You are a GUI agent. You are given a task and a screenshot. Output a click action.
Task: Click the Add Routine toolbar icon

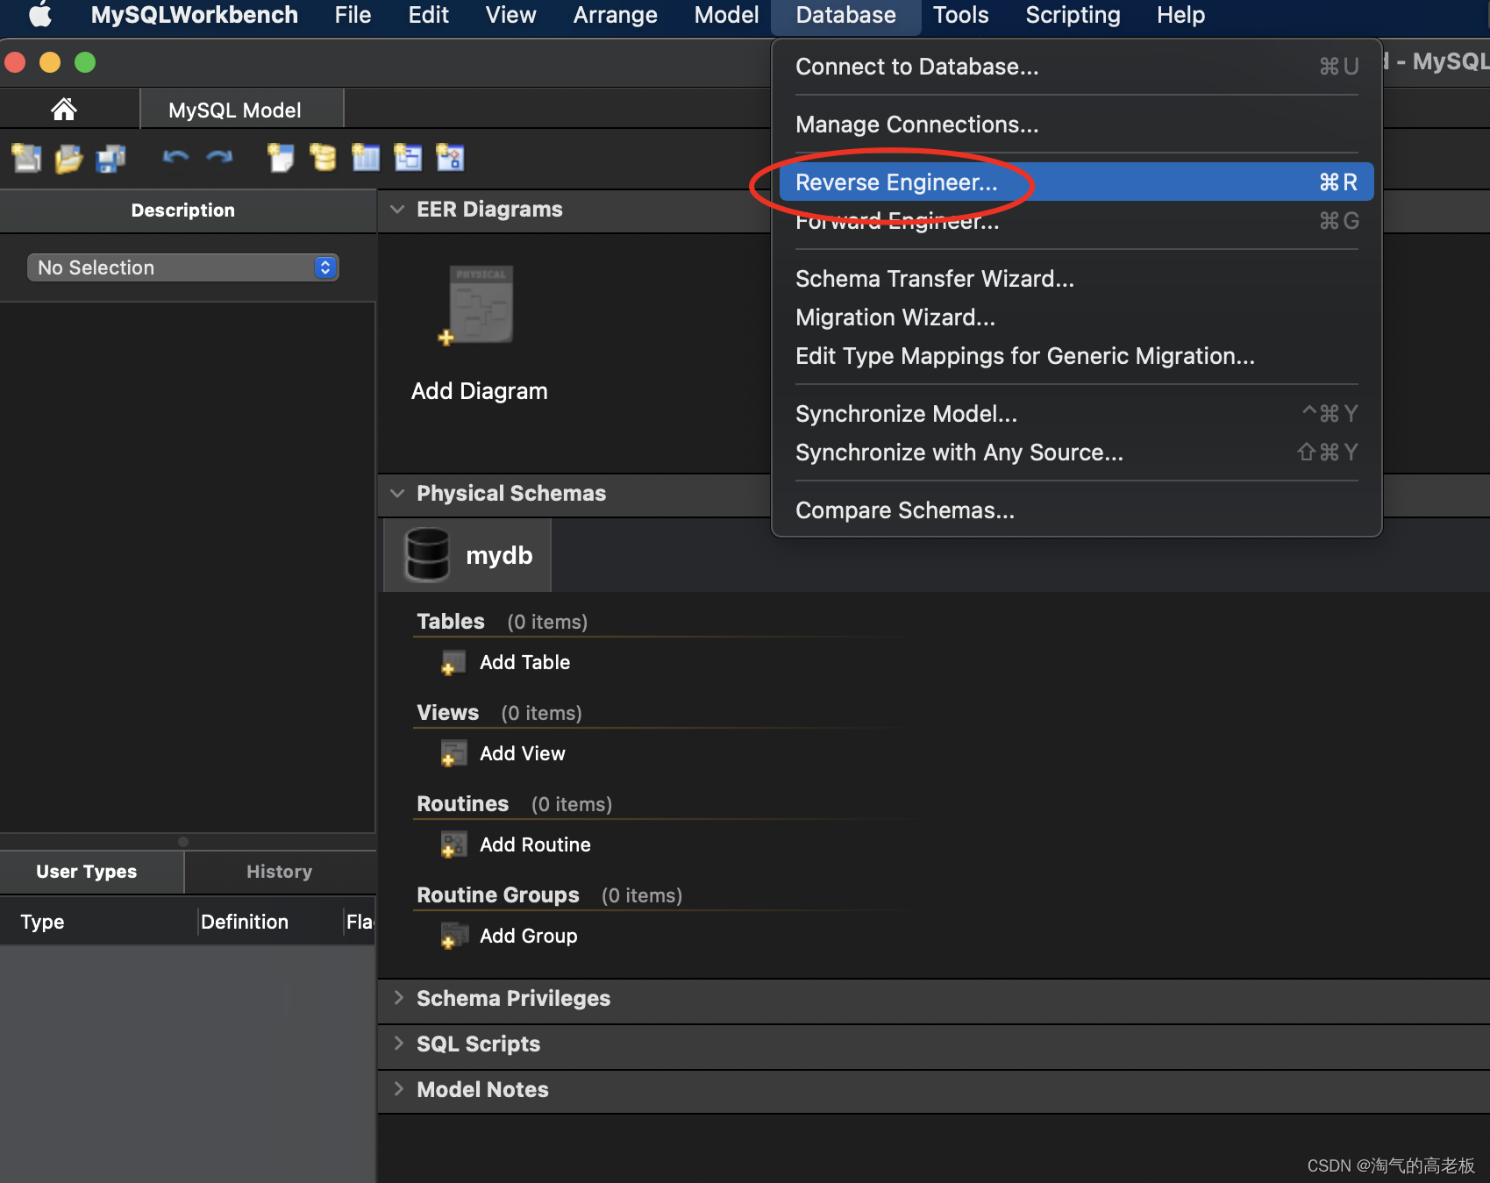450,158
